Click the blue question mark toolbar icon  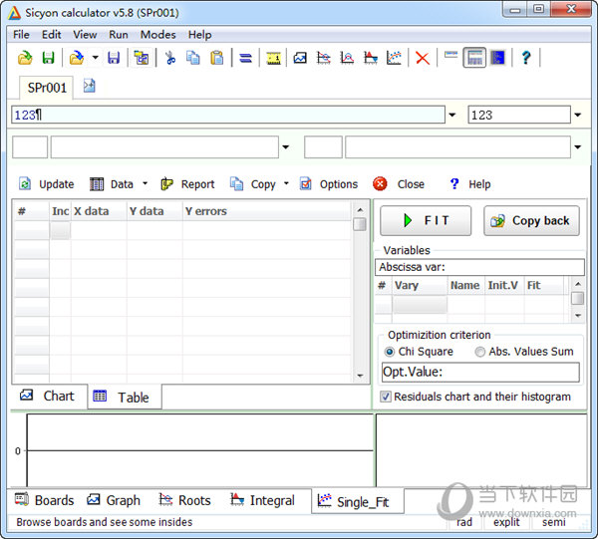pyautogui.click(x=526, y=58)
